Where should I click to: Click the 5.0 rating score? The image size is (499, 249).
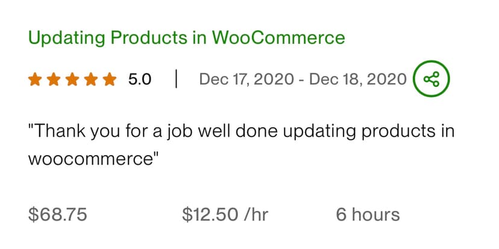coord(140,79)
